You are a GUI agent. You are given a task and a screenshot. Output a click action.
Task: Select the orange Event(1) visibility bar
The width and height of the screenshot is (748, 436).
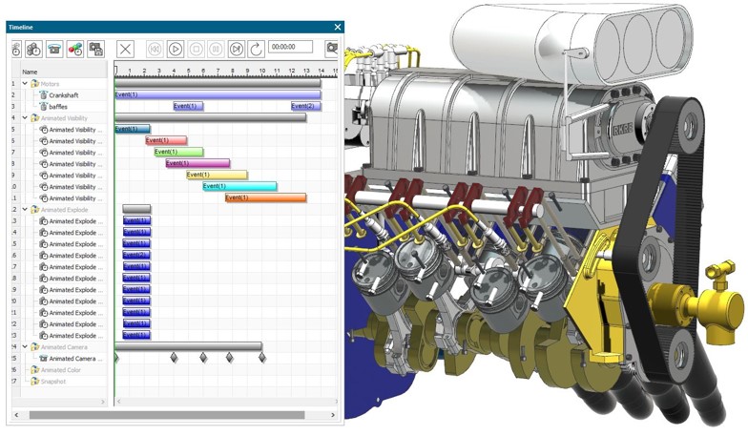pyautogui.click(x=265, y=197)
